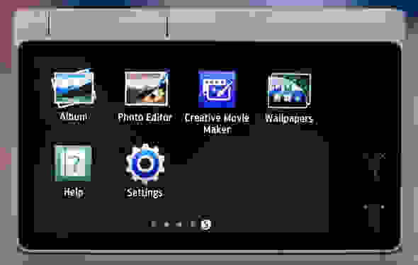Open the Help book icon
Viewport: 418px width, 265px height.
pyautogui.click(x=72, y=163)
